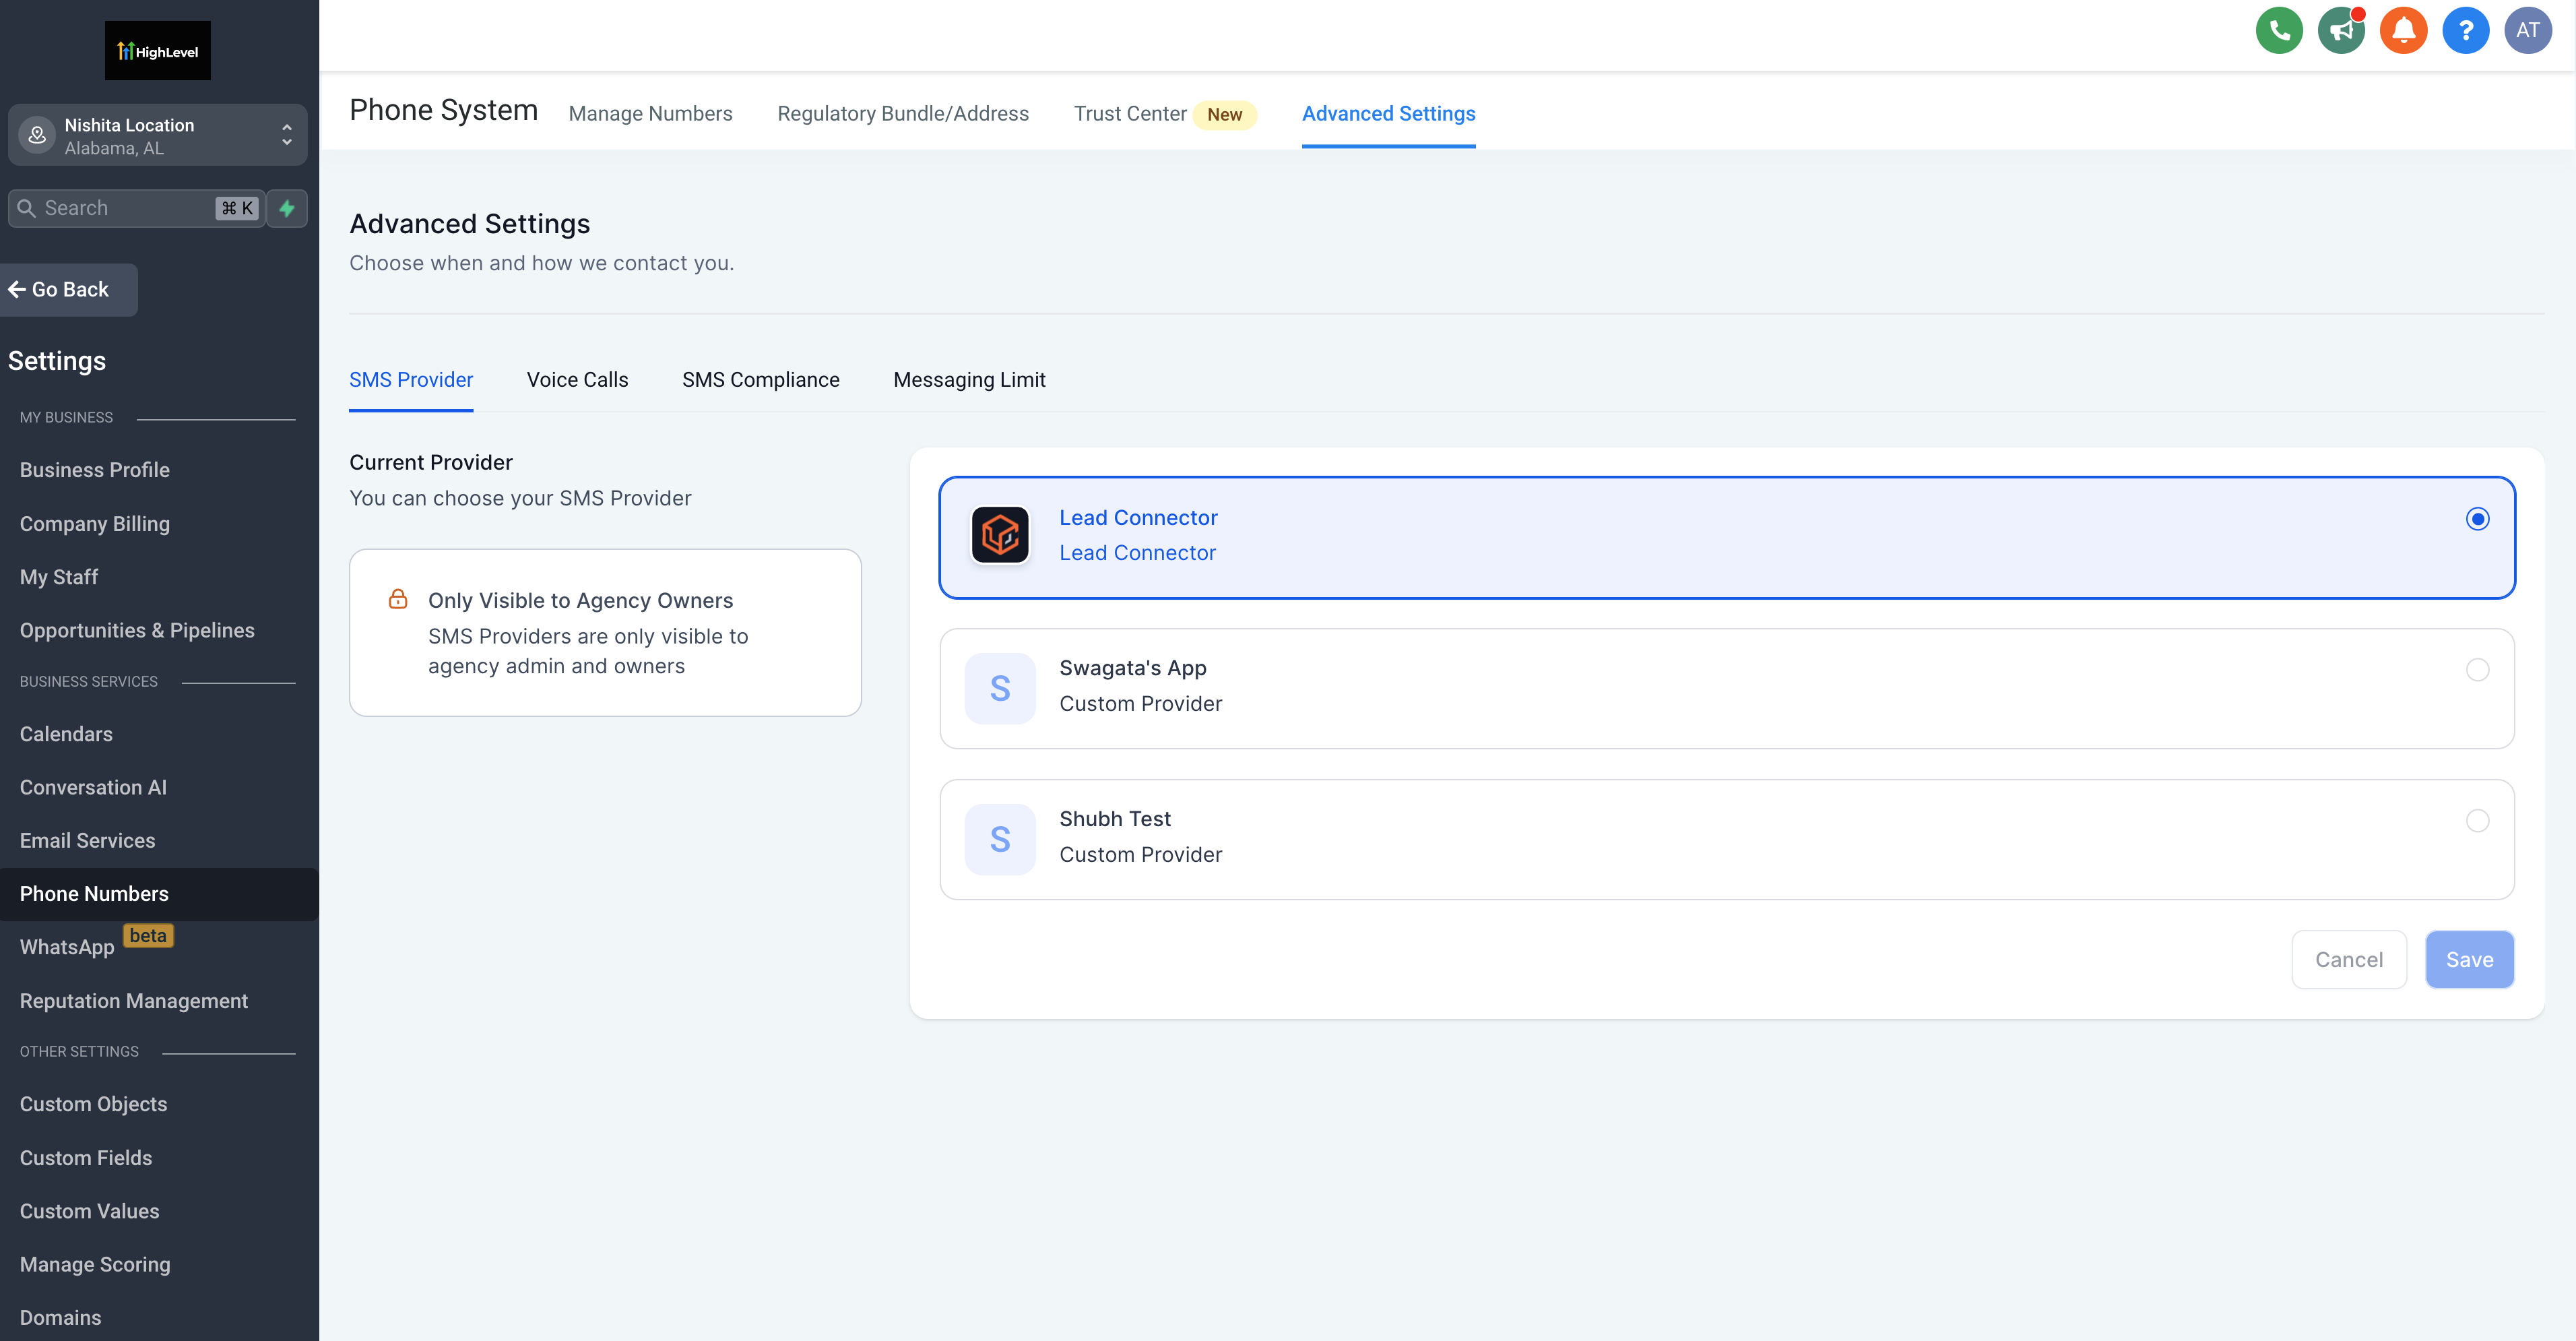Click the Save button
Screen dimensions: 2576x1341
point(2469,959)
